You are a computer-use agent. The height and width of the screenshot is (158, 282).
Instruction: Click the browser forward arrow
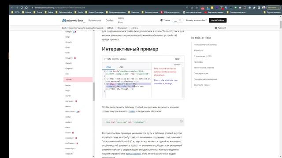tap(17, 8)
